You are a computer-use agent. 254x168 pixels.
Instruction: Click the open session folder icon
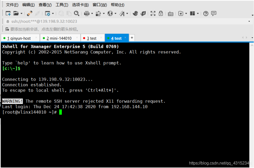tap(16, 13)
